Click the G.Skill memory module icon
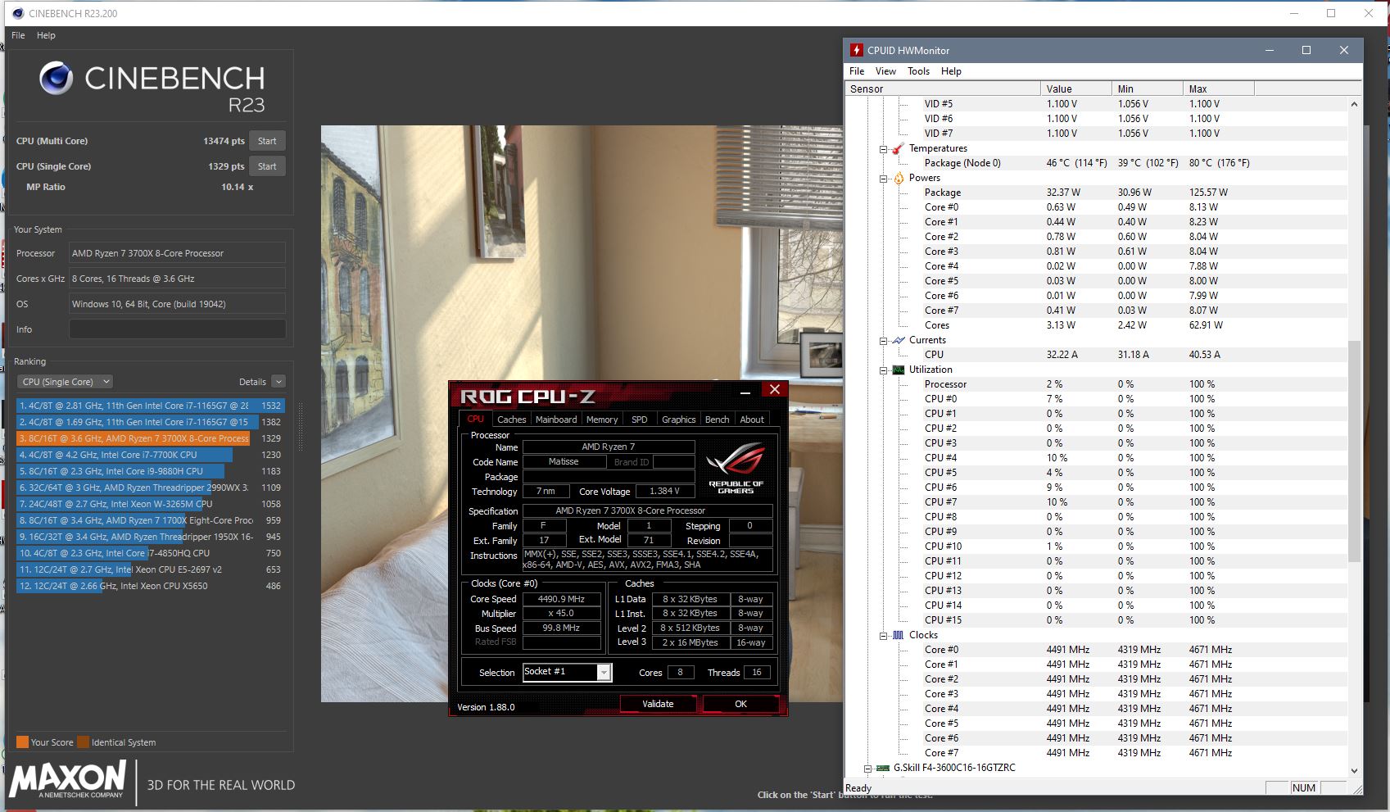The height and width of the screenshot is (812, 1390). point(883,768)
